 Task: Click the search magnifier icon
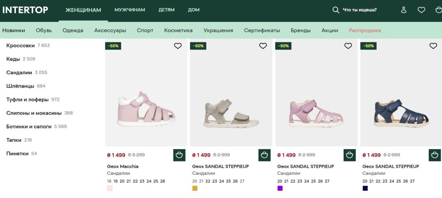pyautogui.click(x=335, y=10)
